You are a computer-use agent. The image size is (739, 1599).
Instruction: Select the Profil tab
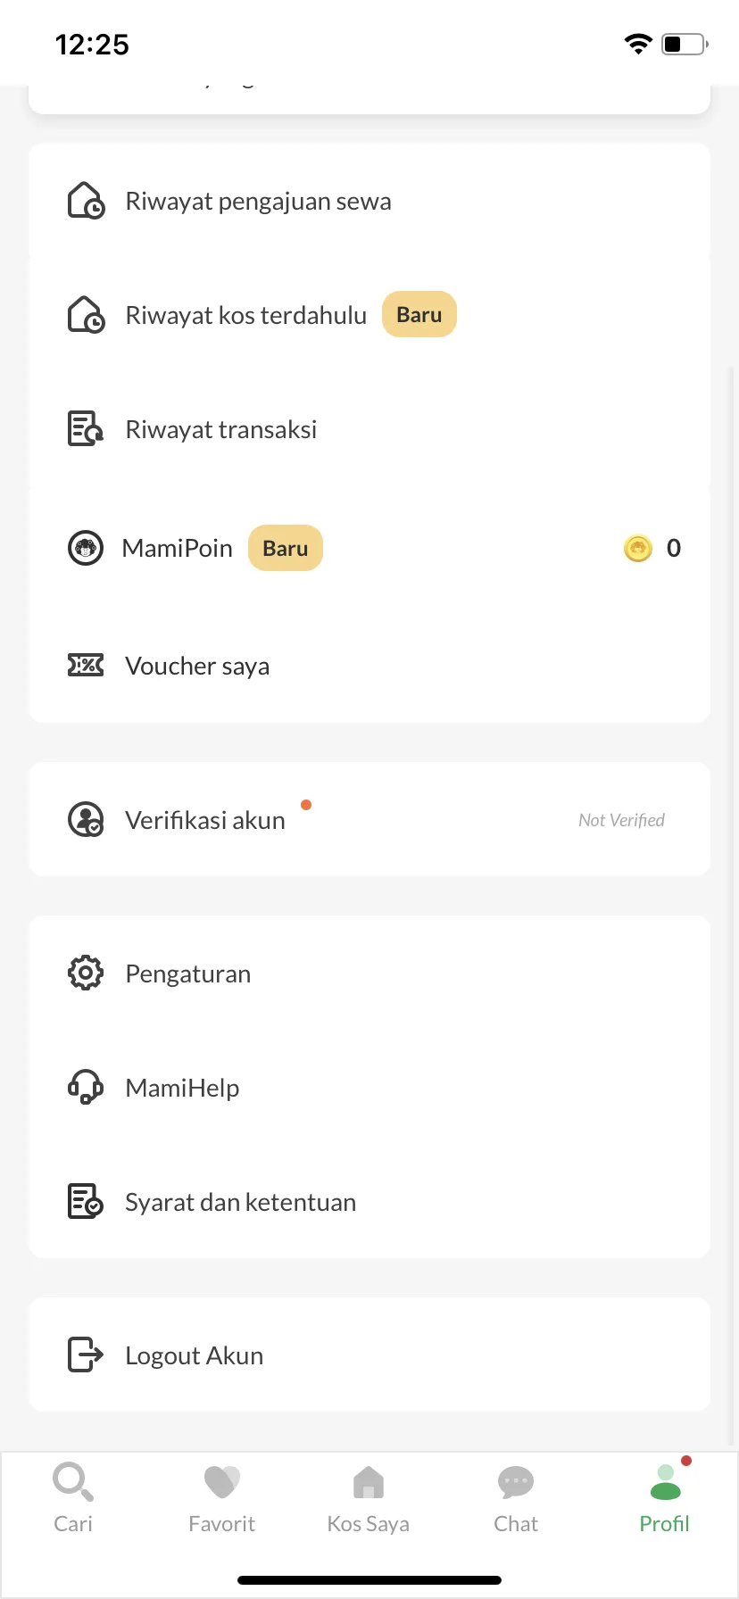click(x=665, y=1499)
